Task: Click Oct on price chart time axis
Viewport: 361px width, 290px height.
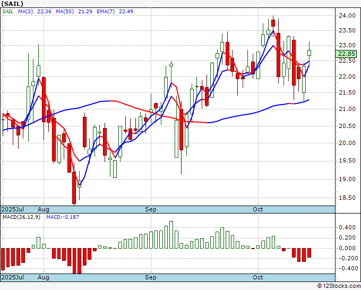Action: click(x=257, y=209)
